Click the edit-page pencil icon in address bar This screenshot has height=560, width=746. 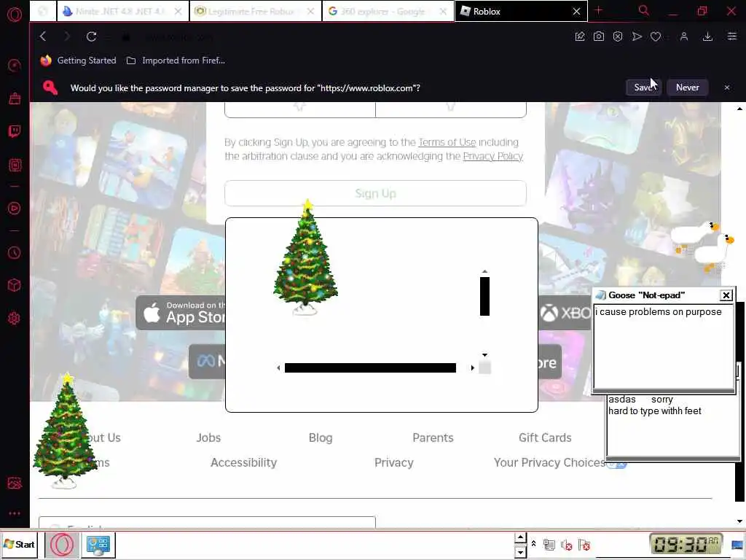(x=579, y=36)
